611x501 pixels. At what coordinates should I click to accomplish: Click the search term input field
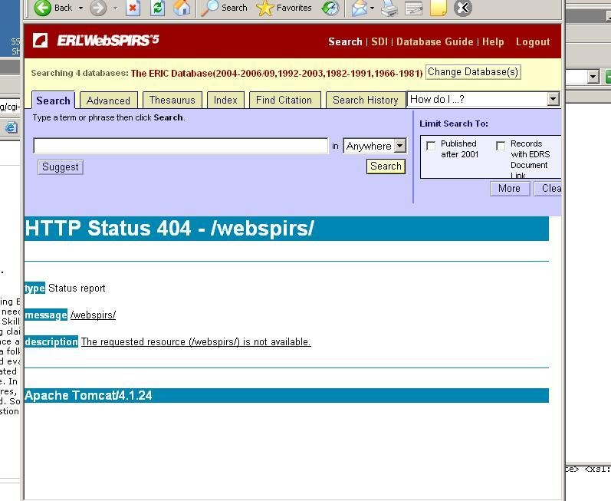[x=180, y=146]
